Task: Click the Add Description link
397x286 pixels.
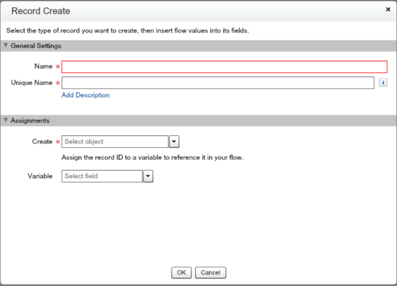Action: pyautogui.click(x=85, y=95)
